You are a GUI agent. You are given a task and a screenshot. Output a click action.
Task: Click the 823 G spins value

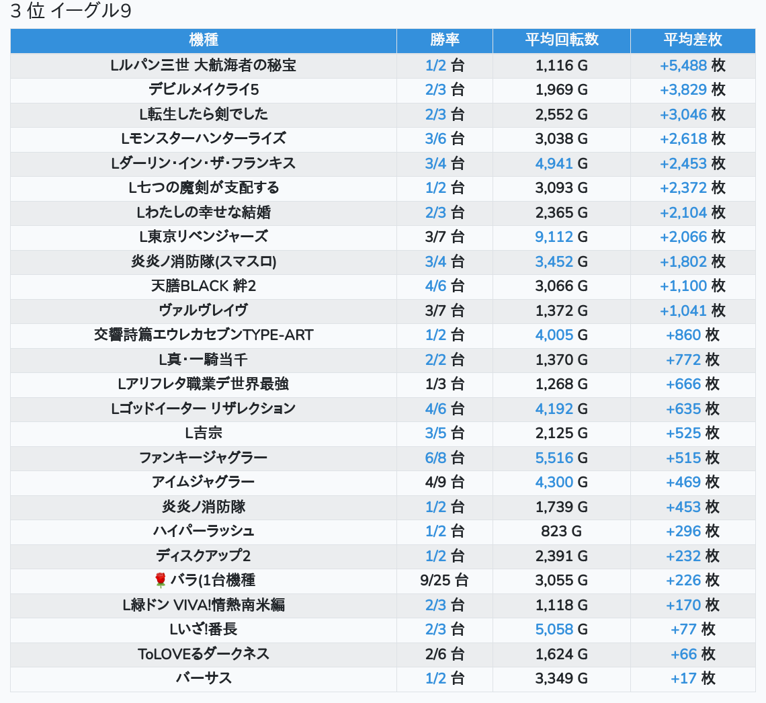click(562, 531)
